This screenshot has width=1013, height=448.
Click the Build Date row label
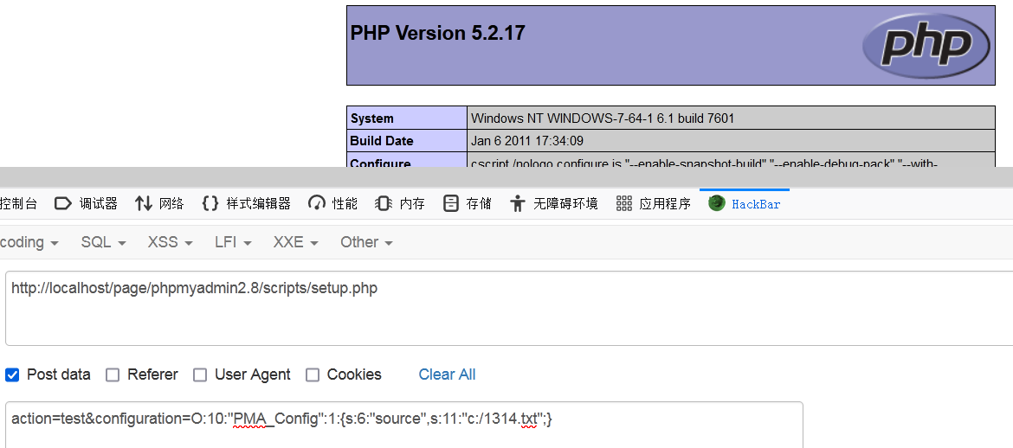[382, 141]
